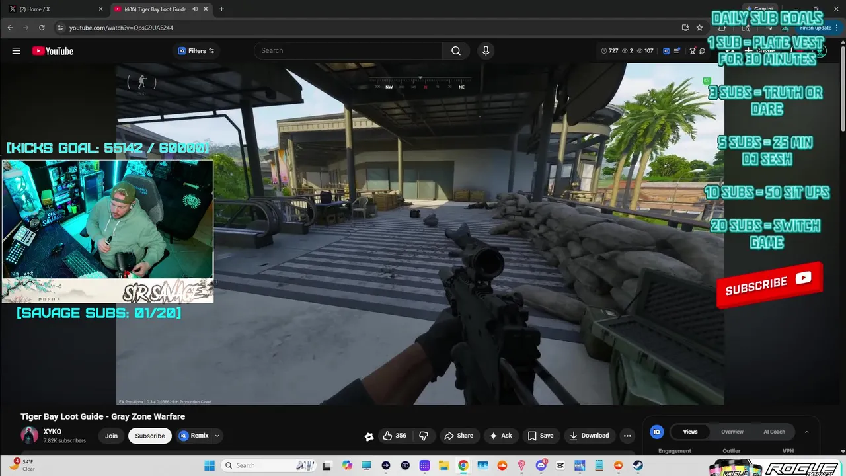846x476 pixels.
Task: Go to YouTube home via the logo
Action: [x=53, y=51]
